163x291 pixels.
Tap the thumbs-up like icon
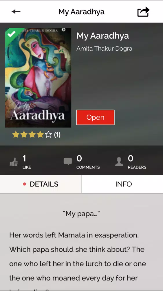coord(14,162)
